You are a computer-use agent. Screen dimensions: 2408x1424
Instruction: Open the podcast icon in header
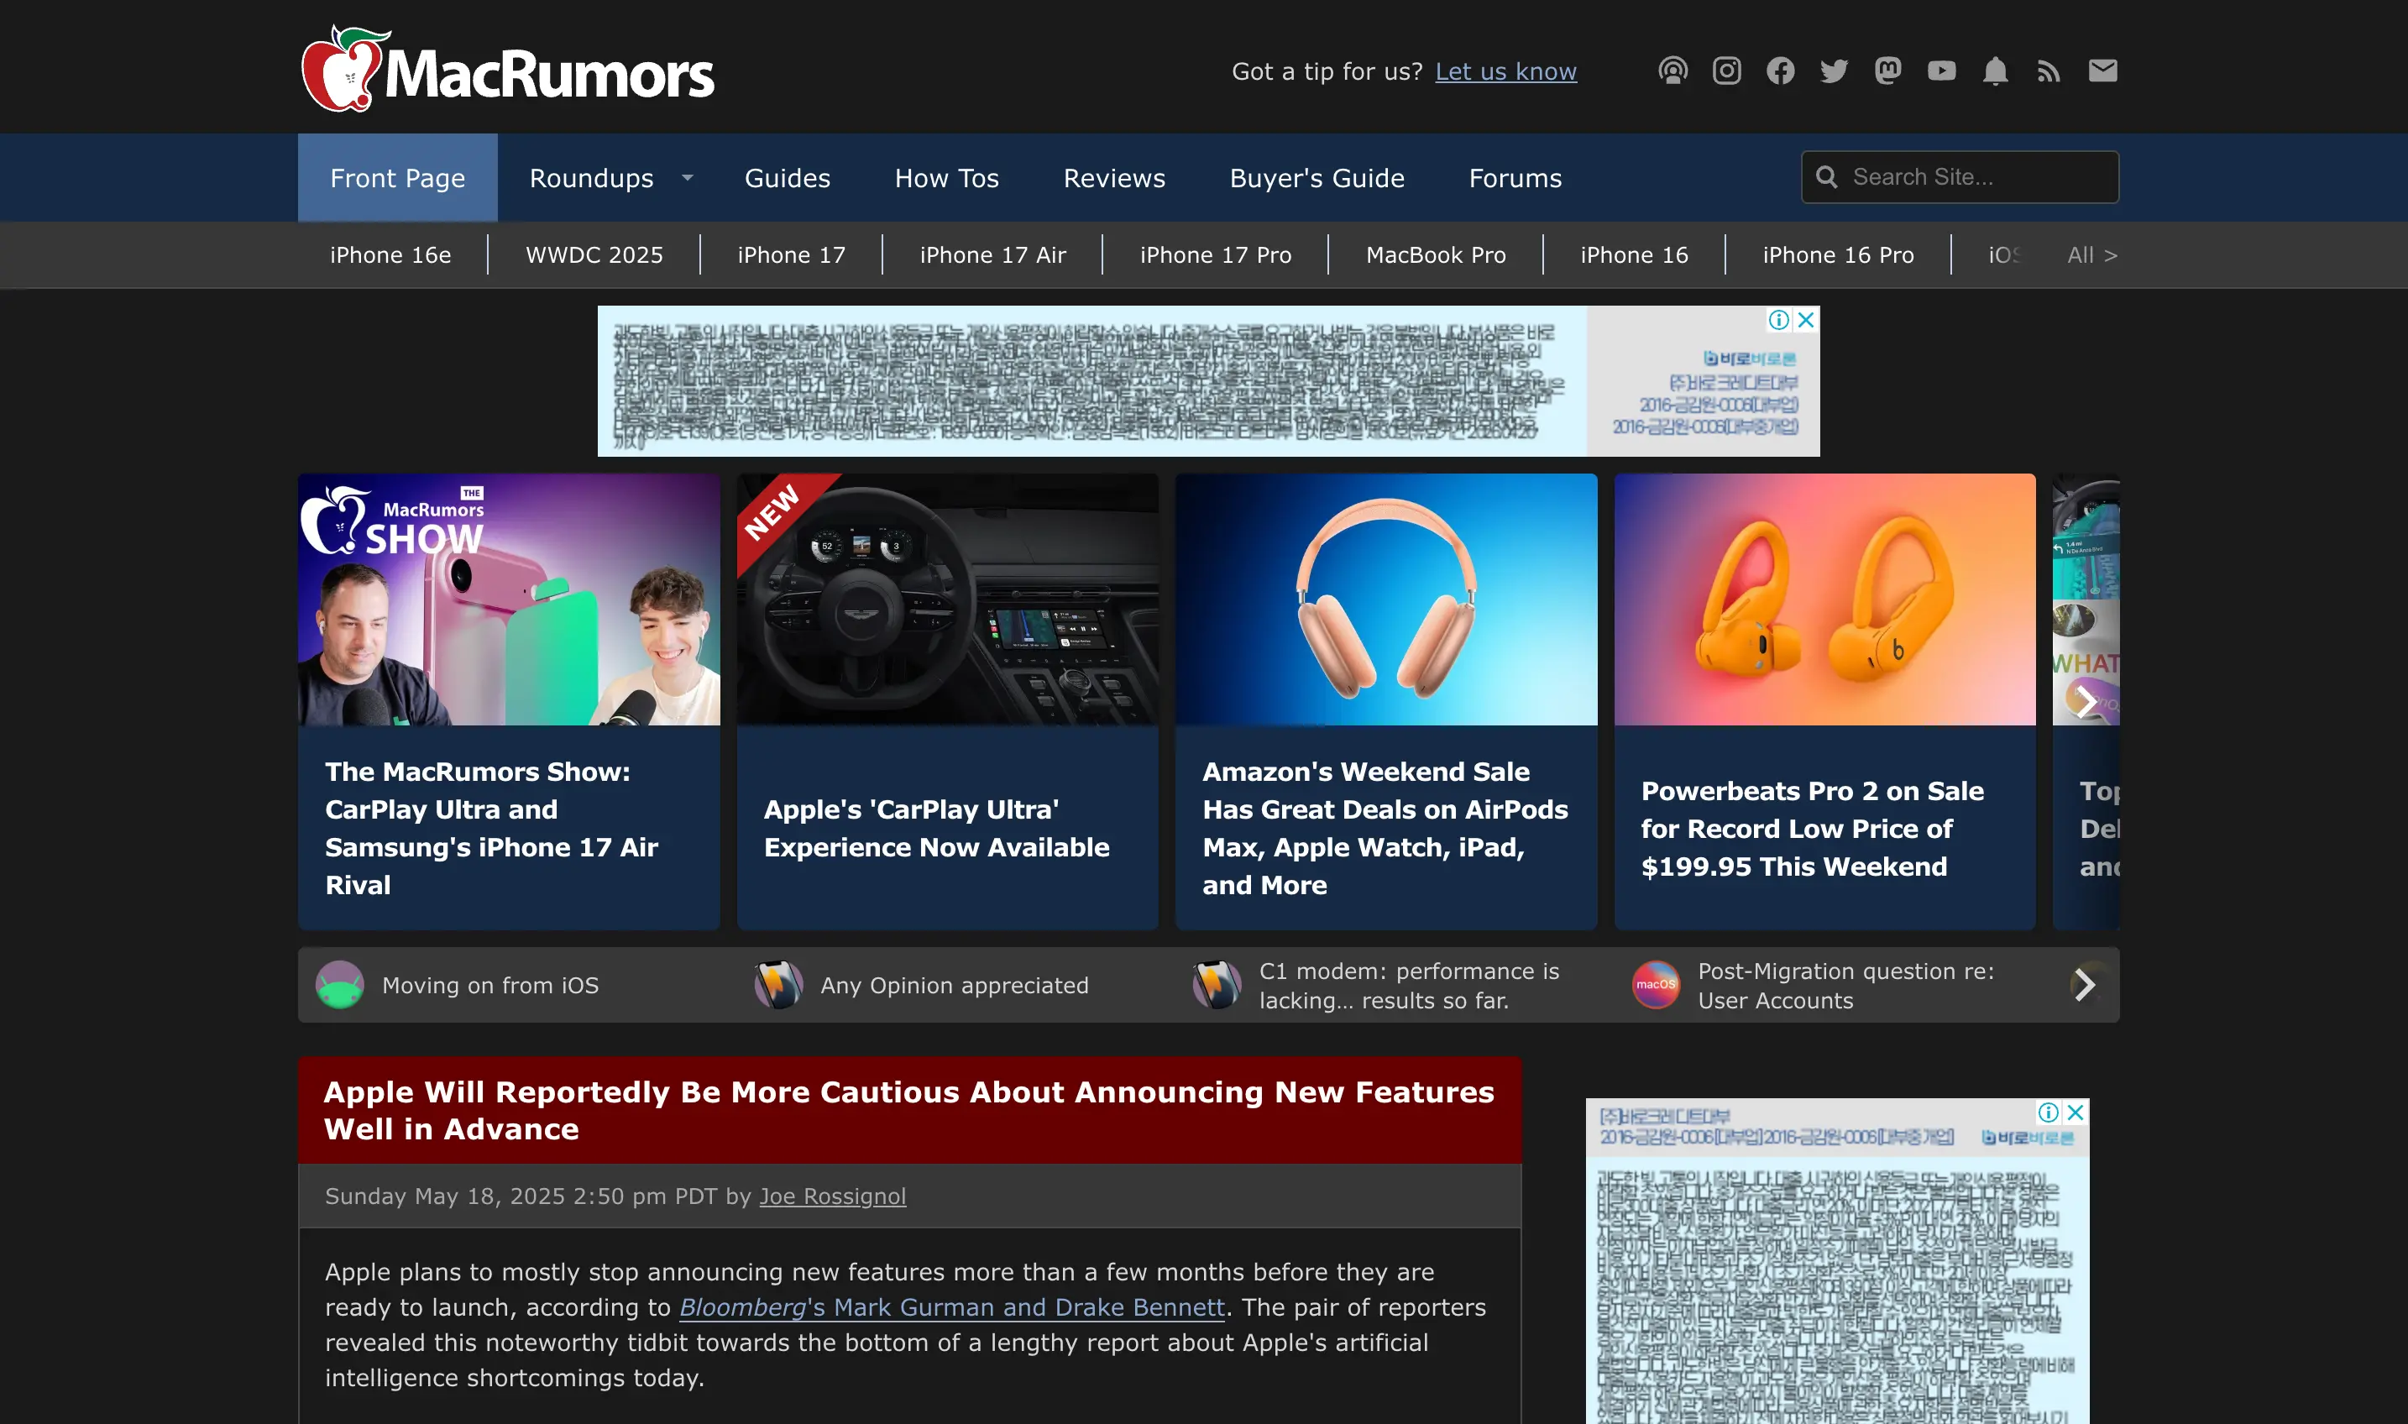[1673, 71]
